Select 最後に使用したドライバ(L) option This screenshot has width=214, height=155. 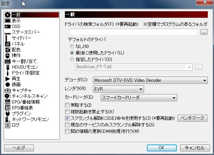[72, 53]
